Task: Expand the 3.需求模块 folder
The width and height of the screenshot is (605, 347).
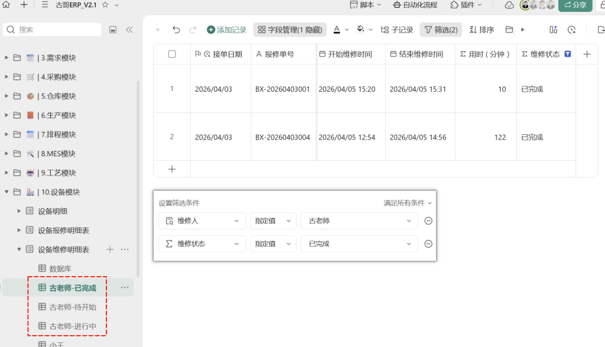Action: [6, 57]
